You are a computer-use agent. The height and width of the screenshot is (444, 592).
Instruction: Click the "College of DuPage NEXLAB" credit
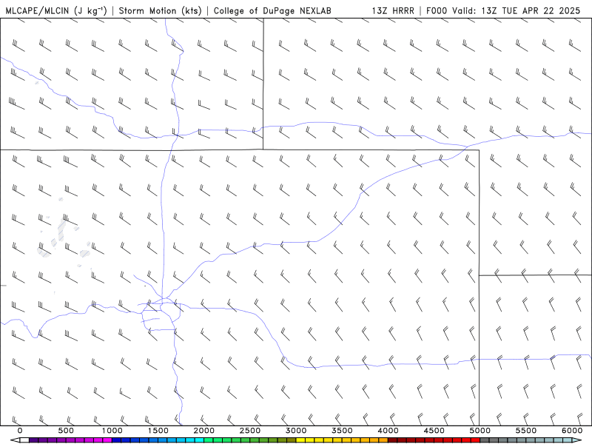272,10
